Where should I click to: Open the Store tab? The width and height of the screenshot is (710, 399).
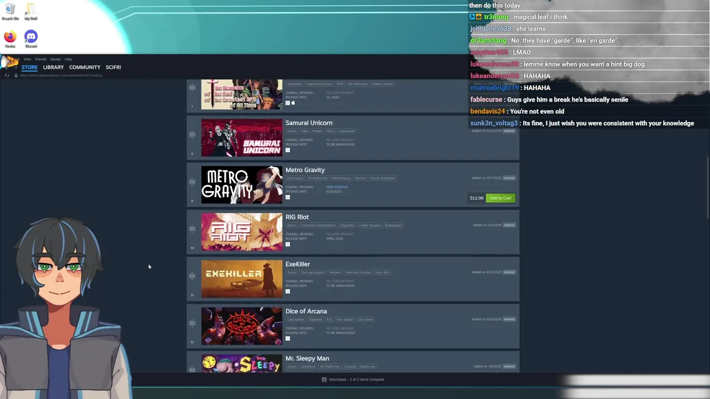tap(29, 67)
